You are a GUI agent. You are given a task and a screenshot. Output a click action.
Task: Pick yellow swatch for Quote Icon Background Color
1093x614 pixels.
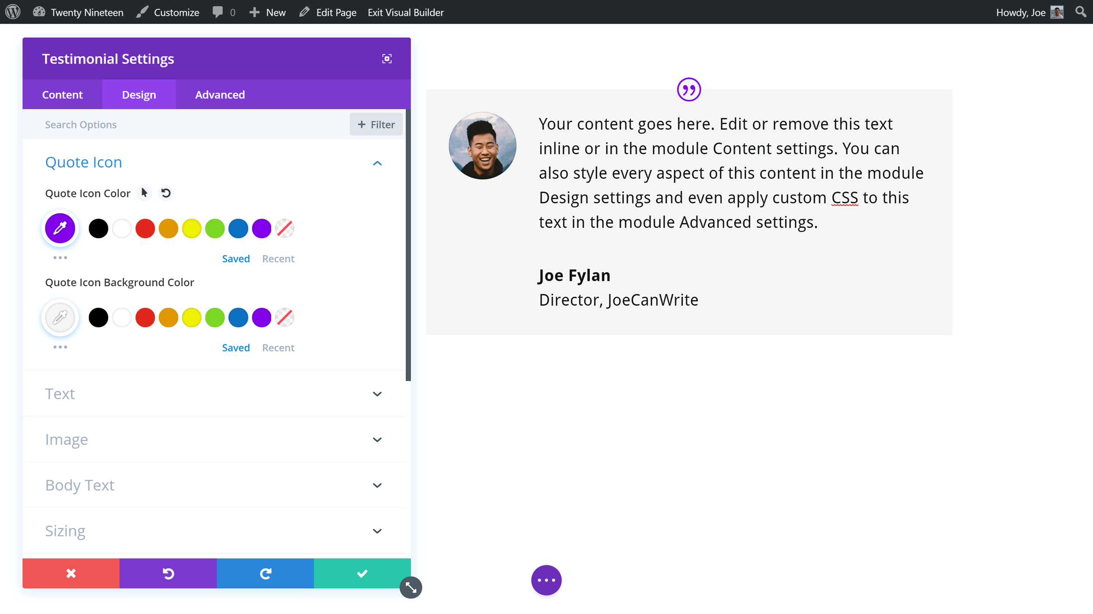click(x=191, y=317)
